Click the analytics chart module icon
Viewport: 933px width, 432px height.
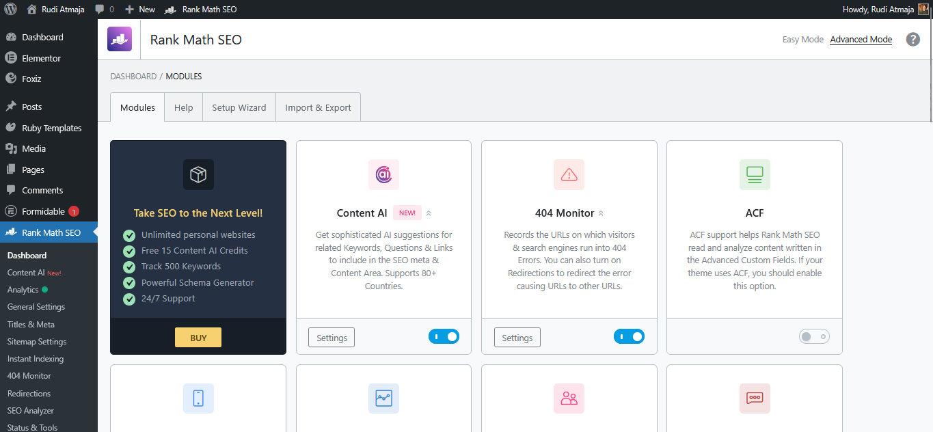click(x=383, y=399)
